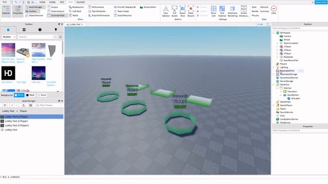Switch to the HOME ribbon tab
Image resolution: width=328 pixels, height=184 pixels.
click(43, 2)
